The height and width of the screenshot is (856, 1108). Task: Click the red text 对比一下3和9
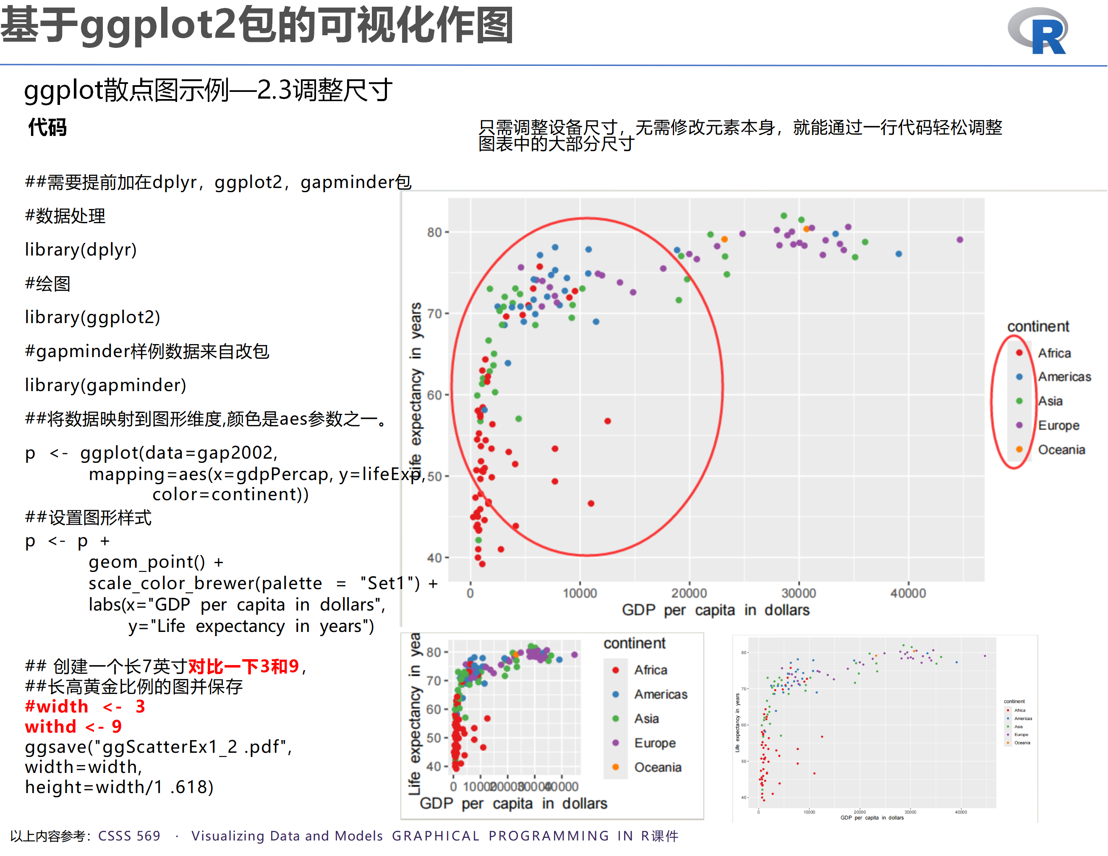[x=243, y=666]
